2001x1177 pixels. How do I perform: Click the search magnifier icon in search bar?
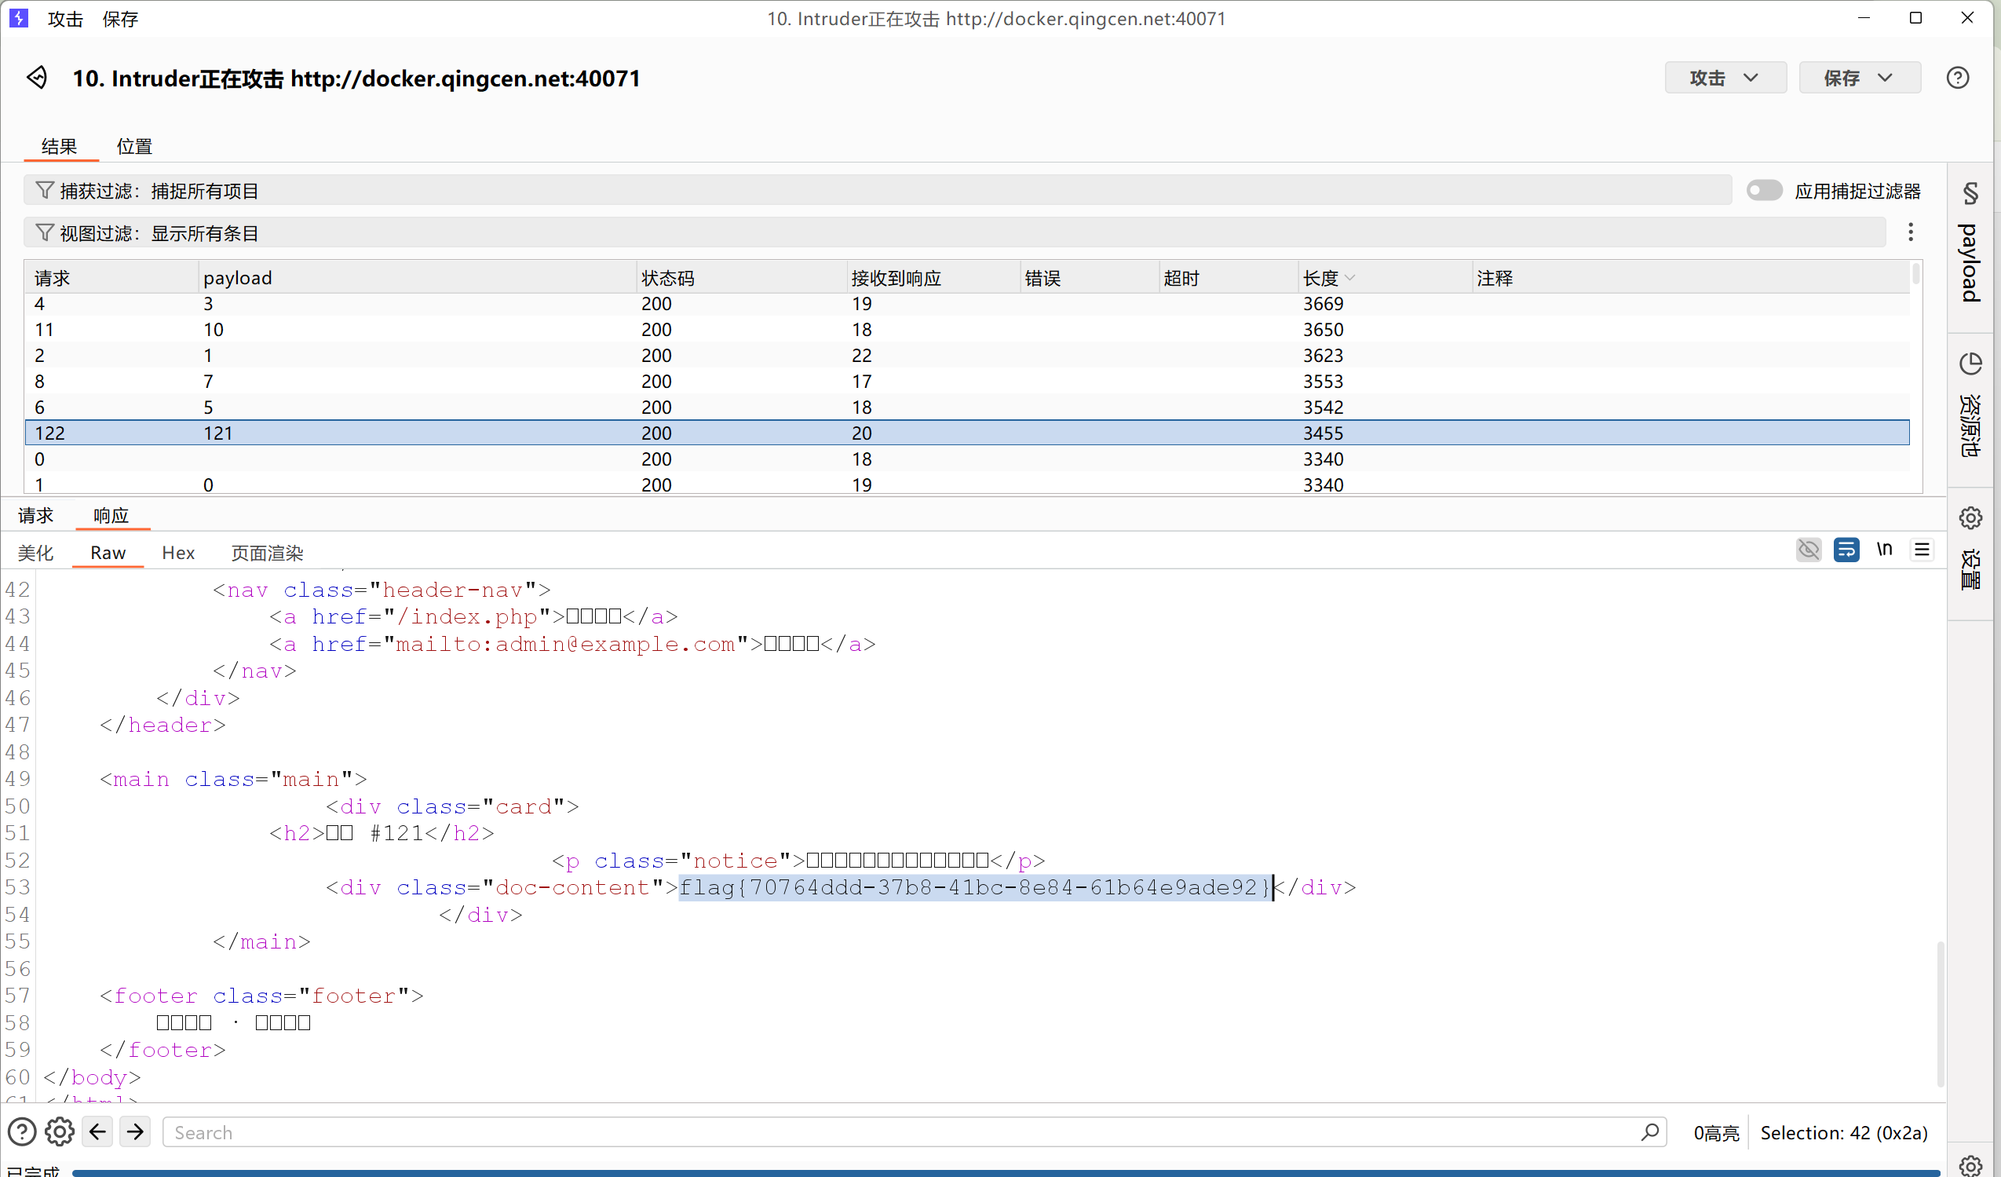[x=1649, y=1131]
